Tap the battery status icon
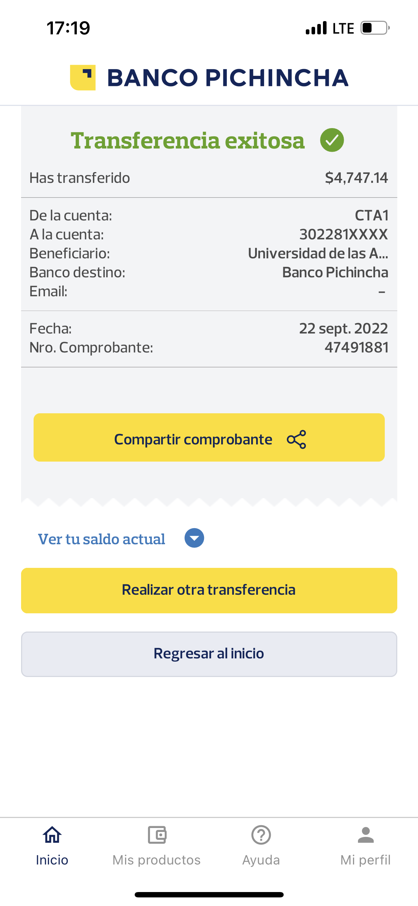This screenshot has width=418, height=906. coord(374,28)
